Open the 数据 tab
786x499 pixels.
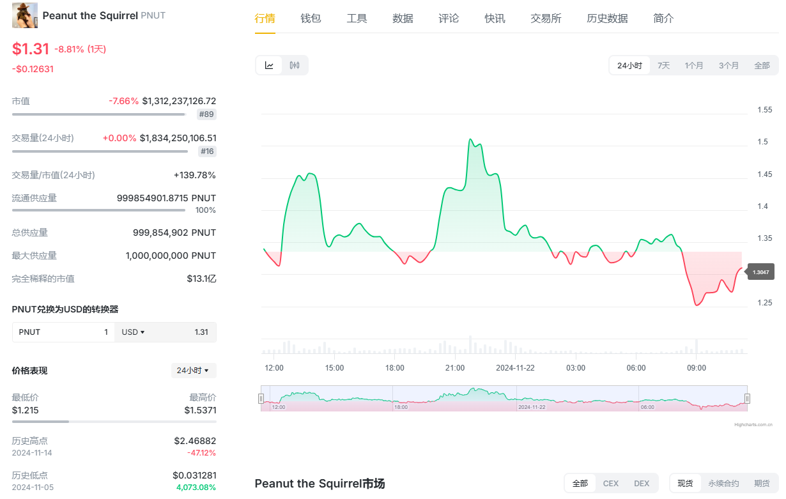point(403,19)
